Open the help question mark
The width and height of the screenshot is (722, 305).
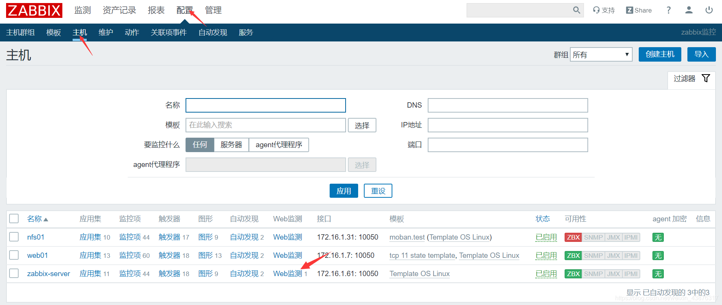tap(668, 10)
